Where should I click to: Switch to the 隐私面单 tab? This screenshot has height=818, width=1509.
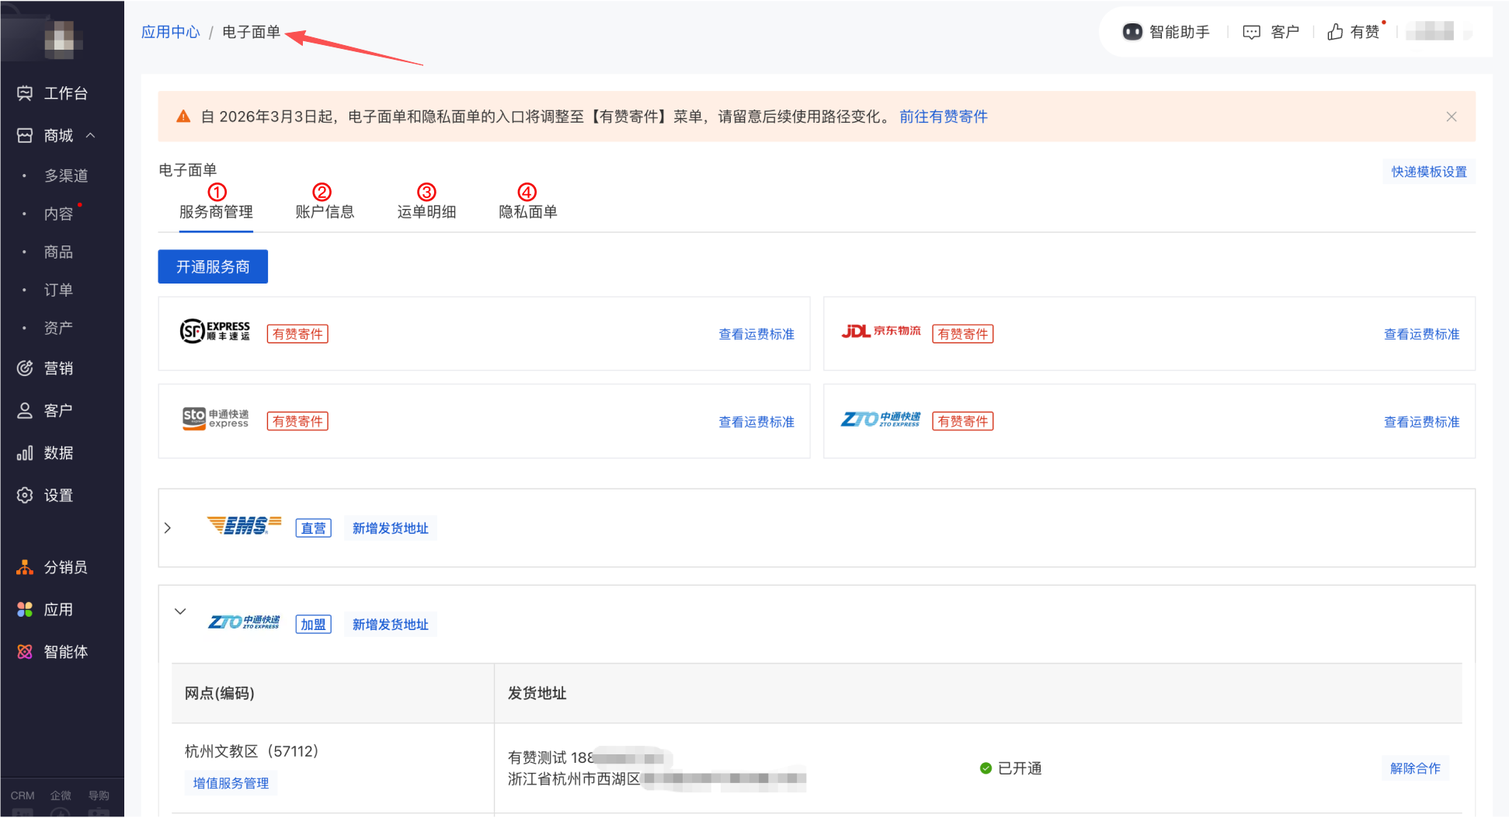pyautogui.click(x=527, y=212)
